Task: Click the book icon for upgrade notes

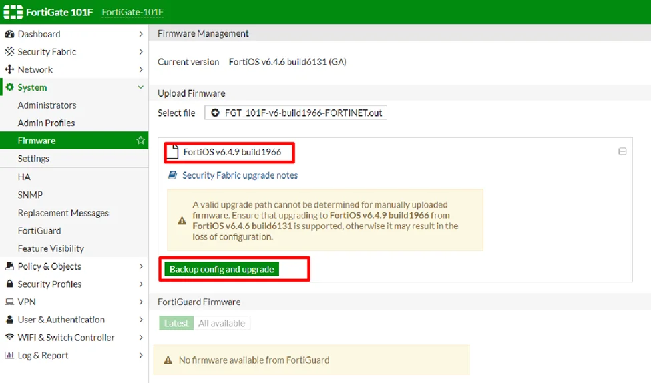Action: coord(172,175)
